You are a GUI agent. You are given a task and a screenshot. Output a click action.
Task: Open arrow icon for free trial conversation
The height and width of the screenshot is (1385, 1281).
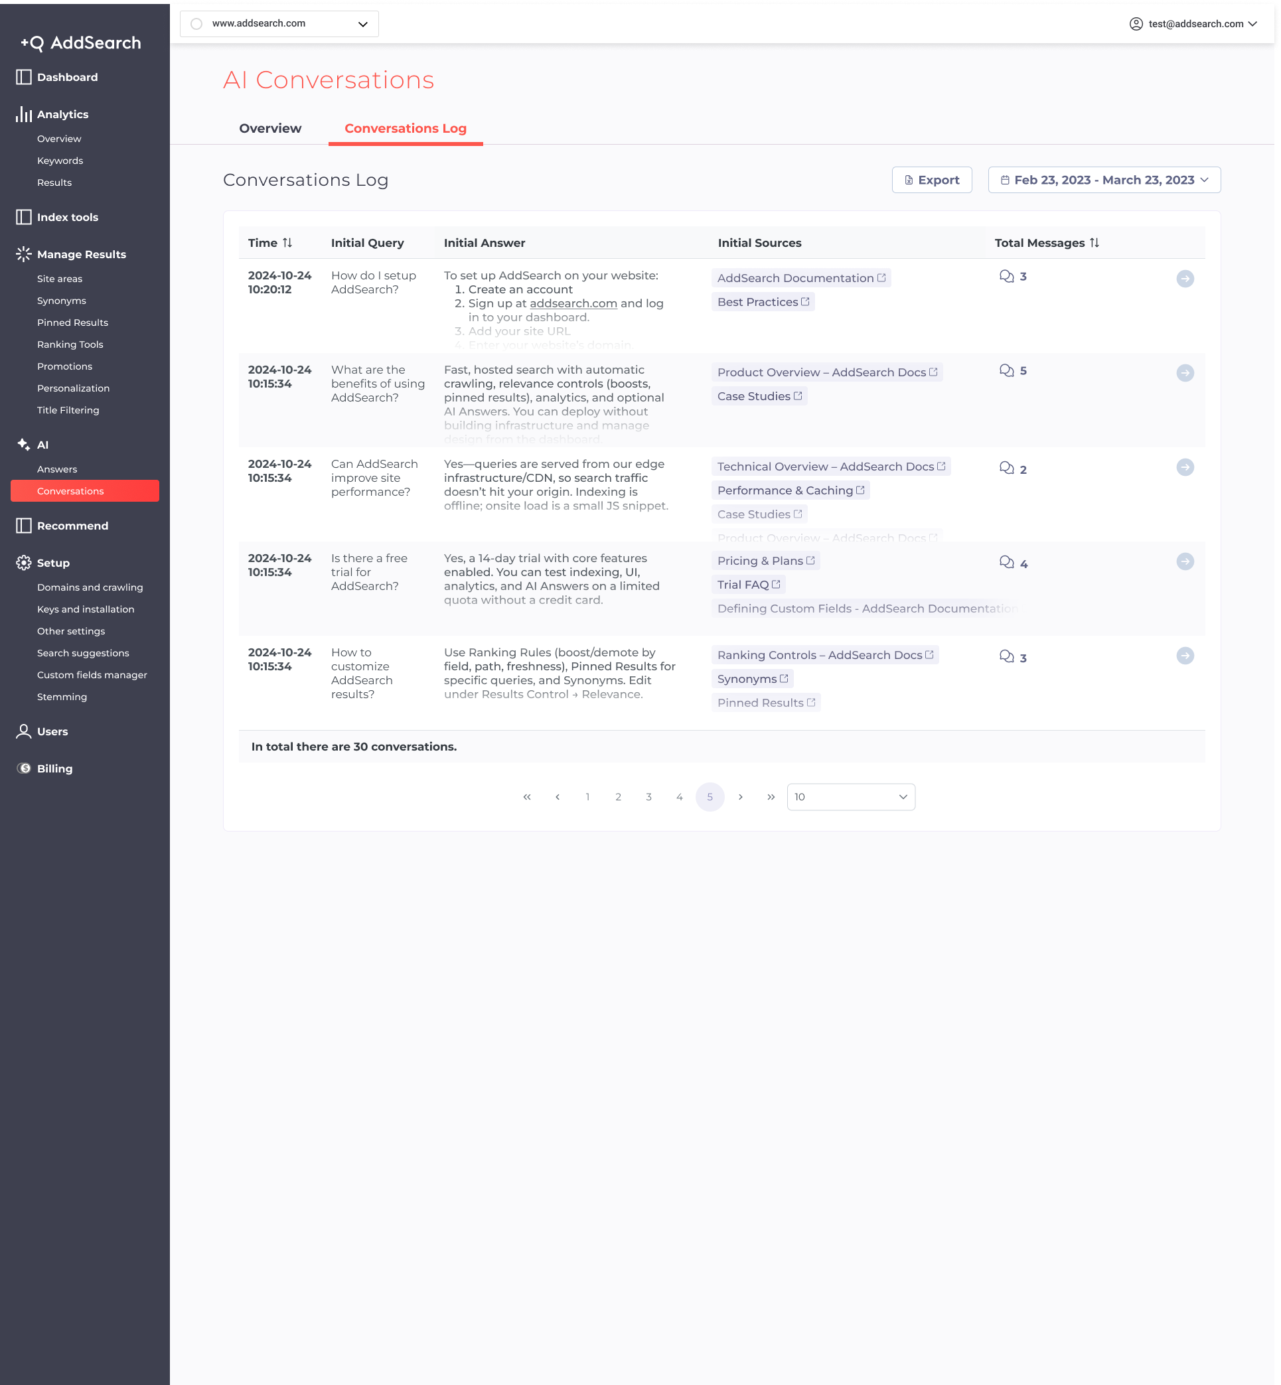tap(1185, 561)
